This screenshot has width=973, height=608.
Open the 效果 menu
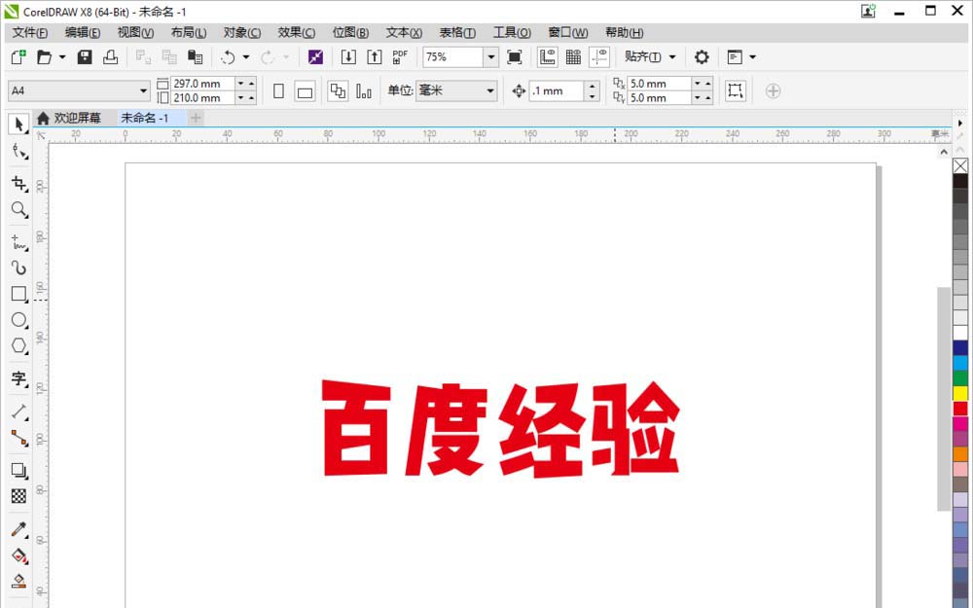point(296,33)
